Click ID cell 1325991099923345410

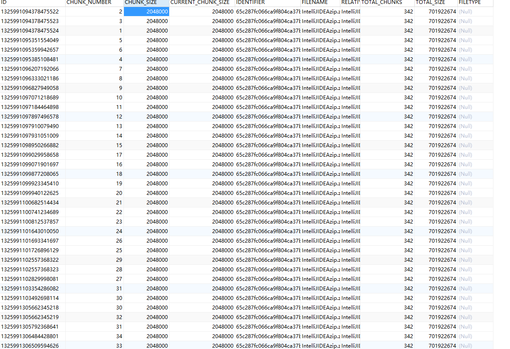(33, 184)
